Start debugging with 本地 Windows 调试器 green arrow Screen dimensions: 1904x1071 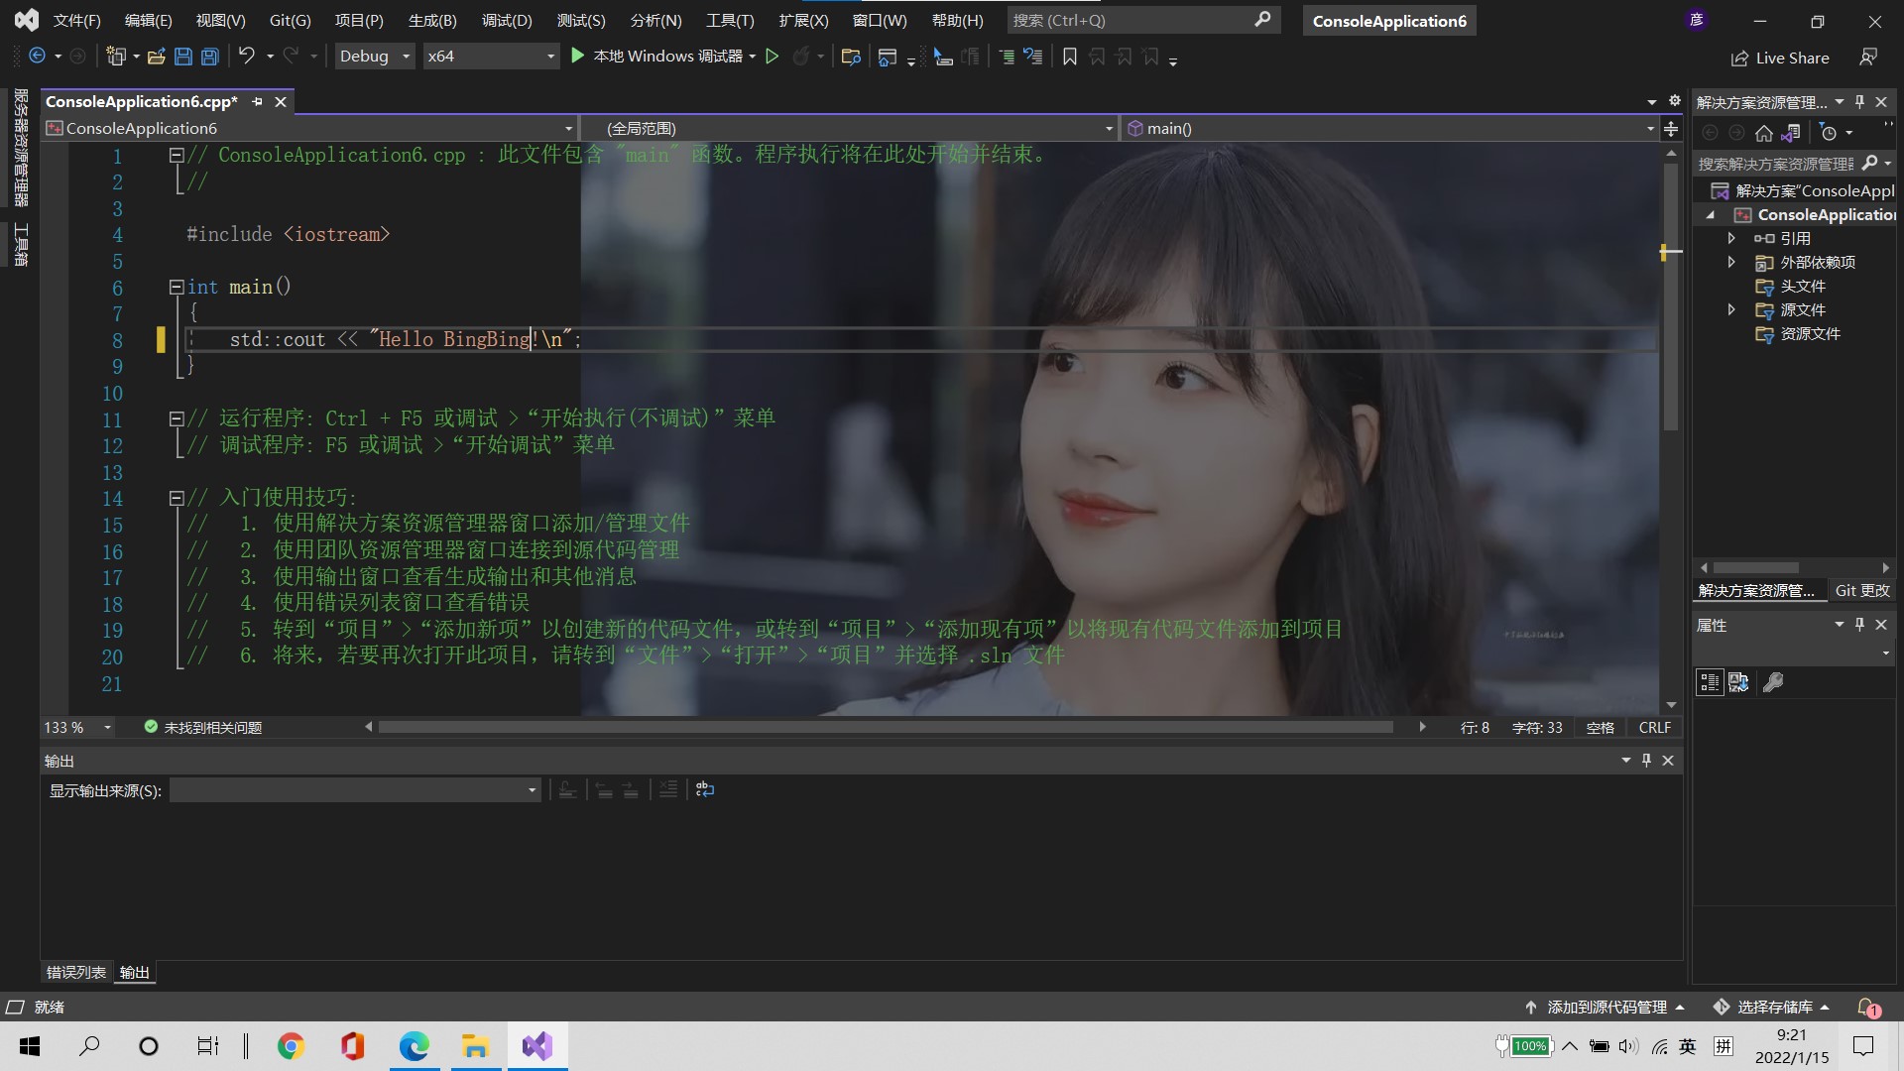(578, 57)
